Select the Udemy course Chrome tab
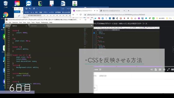The image size is (174, 98). click(84, 11)
